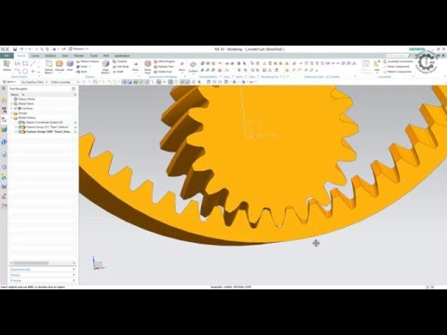The height and width of the screenshot is (335, 447).
Task: Click the Delete Face command
Action: pos(163,72)
